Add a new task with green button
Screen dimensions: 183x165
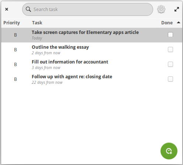[x=169, y=151]
